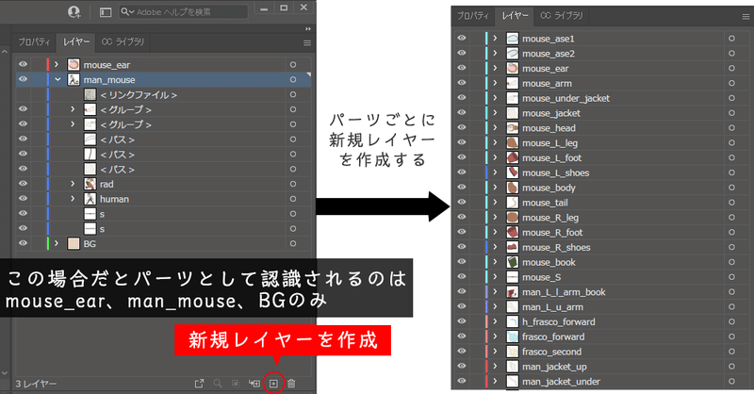Select the <リンクファイル> item
The image size is (754, 394).
(163, 95)
